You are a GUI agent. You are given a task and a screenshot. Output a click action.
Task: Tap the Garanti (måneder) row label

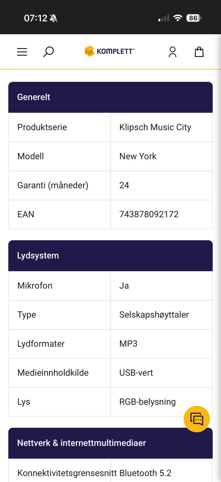[53, 185]
